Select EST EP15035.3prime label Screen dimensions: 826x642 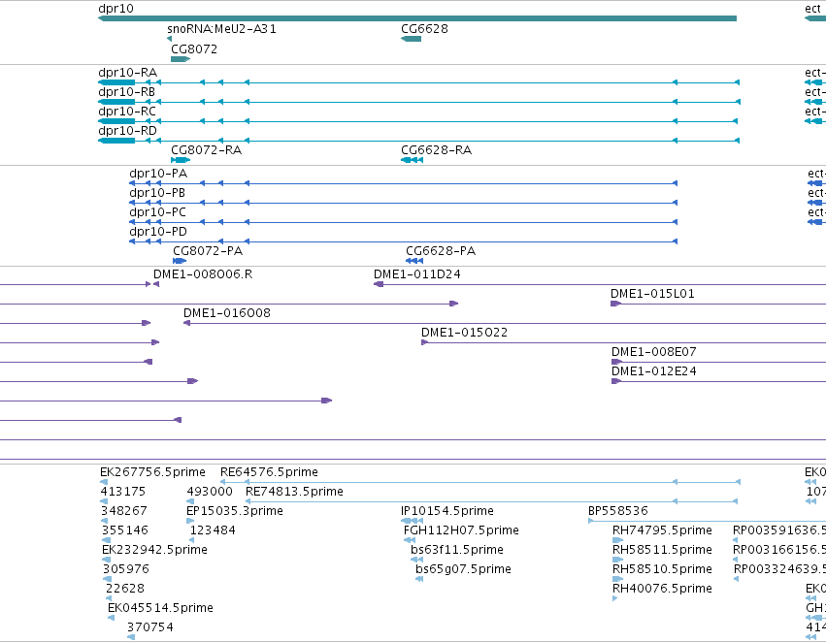(235, 511)
